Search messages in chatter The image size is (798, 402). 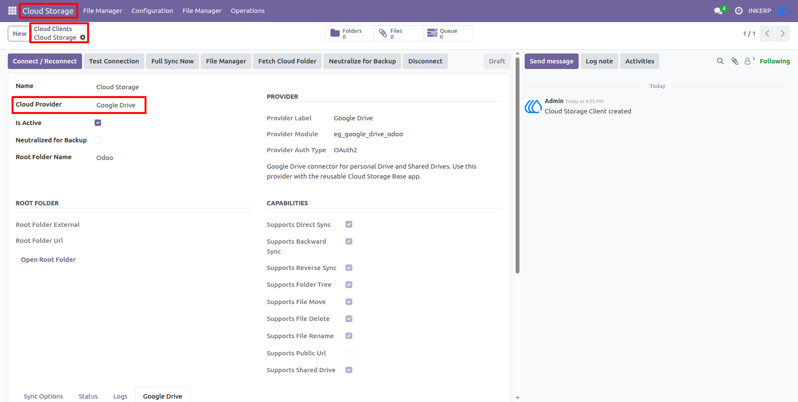click(x=720, y=61)
